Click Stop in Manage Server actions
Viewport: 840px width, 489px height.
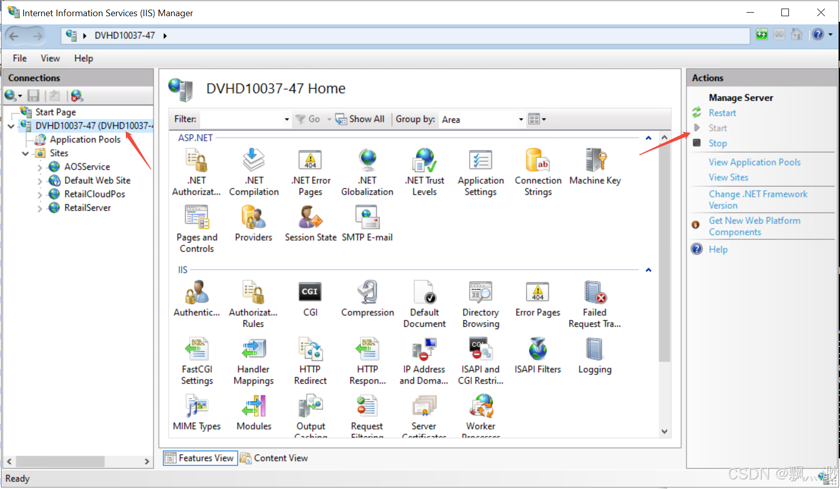pyautogui.click(x=718, y=144)
